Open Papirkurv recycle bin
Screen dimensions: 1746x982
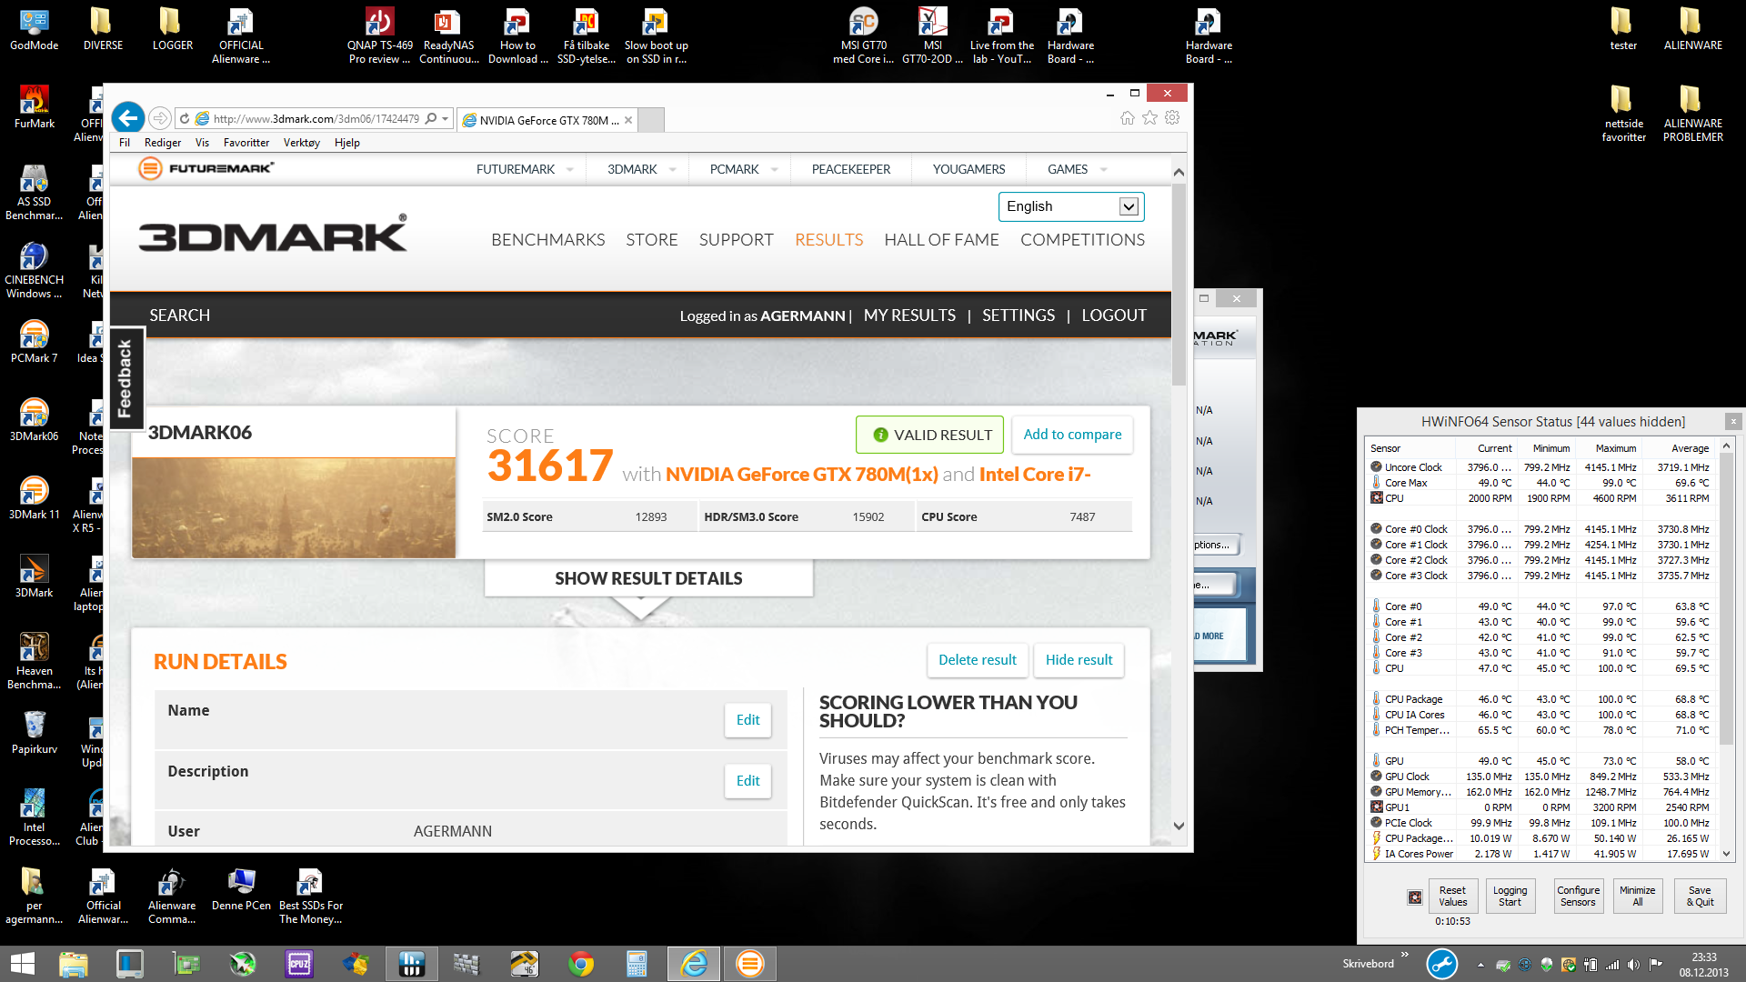point(35,734)
